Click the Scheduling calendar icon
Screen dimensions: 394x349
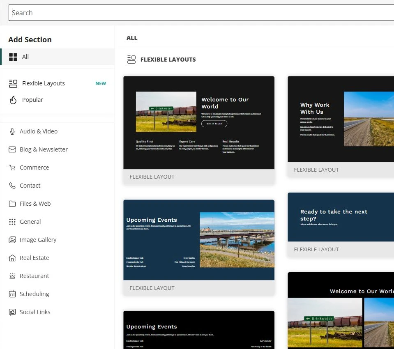(x=12, y=294)
